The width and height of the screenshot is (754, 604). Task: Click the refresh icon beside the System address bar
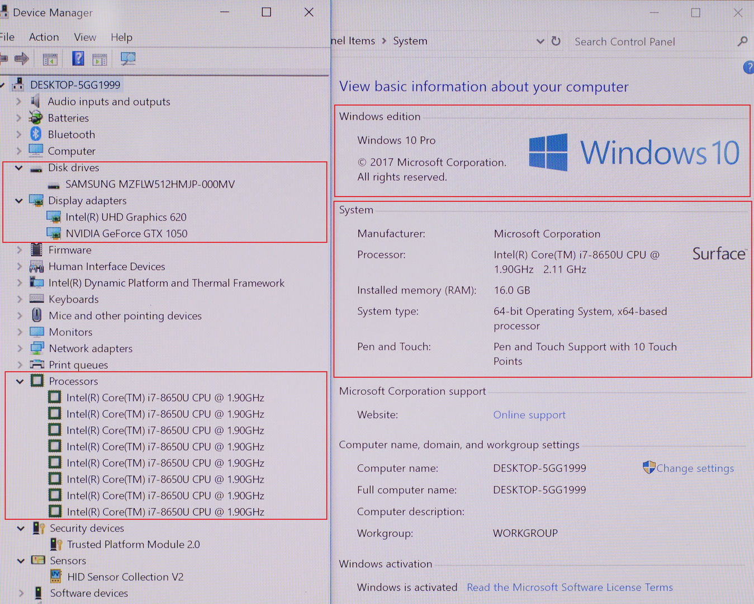point(556,41)
